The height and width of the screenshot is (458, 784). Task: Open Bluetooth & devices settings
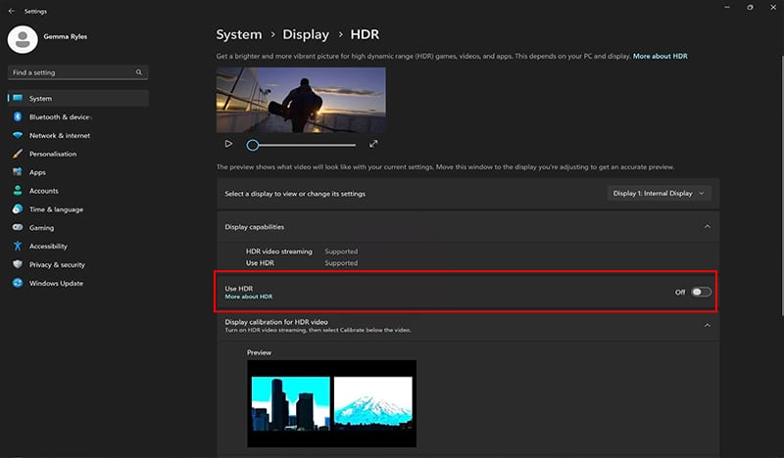59,116
